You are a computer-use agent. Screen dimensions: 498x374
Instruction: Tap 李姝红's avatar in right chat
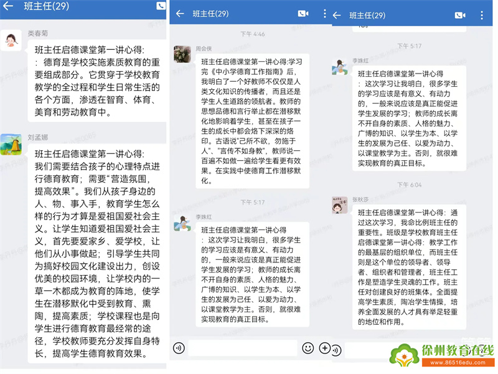pos(339,66)
